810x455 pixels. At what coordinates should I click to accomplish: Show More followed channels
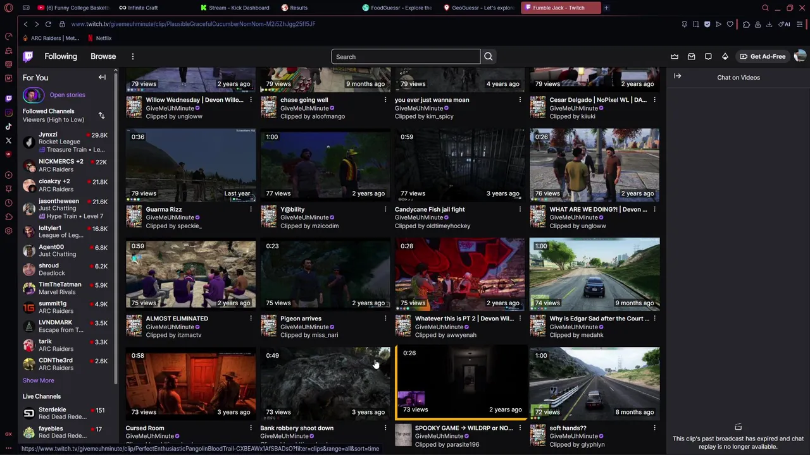click(38, 380)
